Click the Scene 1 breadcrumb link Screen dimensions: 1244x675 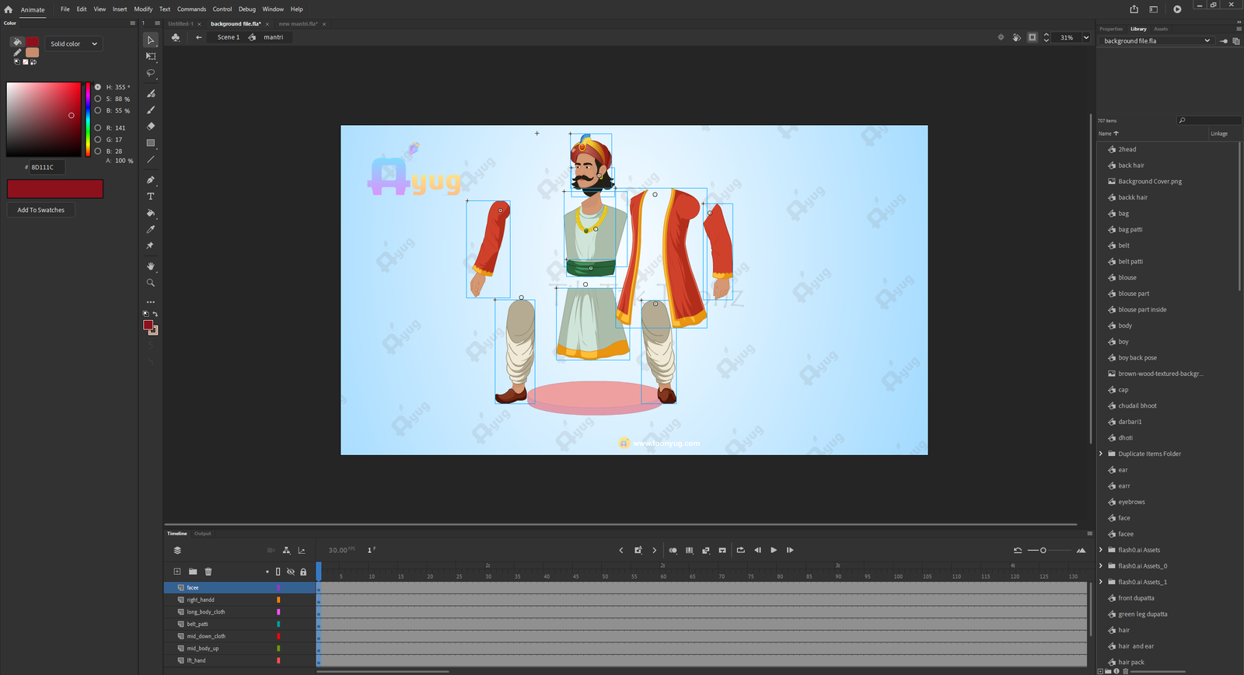point(228,37)
